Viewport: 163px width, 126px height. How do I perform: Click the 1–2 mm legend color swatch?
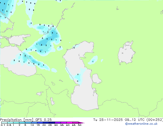pyautogui.click(x=16, y=123)
